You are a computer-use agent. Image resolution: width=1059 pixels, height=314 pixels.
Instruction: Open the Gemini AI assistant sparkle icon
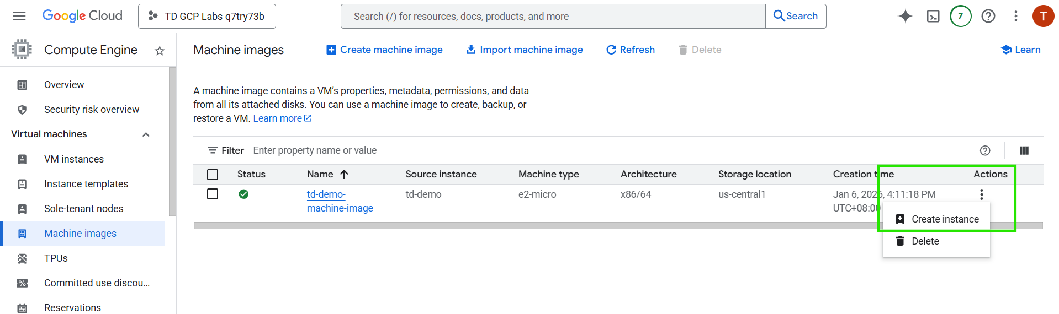pos(905,16)
